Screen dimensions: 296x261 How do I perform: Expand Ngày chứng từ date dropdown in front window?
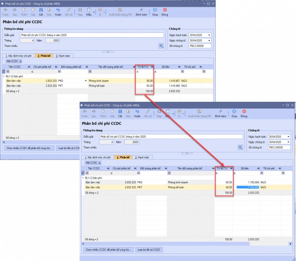pos(288,142)
